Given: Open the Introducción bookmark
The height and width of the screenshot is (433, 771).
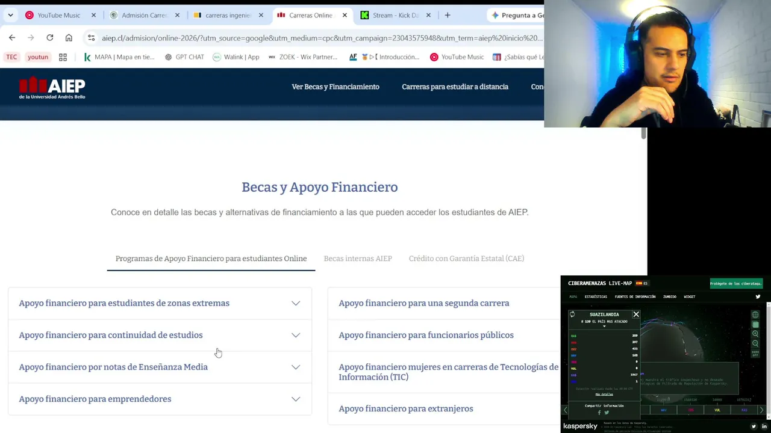Looking at the screenshot, I should (x=384, y=57).
